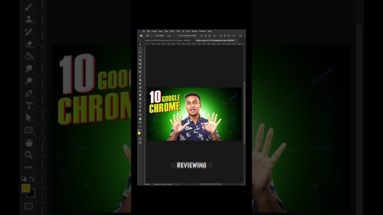Open the Window menu
The width and height of the screenshot is (383, 215).
(203, 31)
